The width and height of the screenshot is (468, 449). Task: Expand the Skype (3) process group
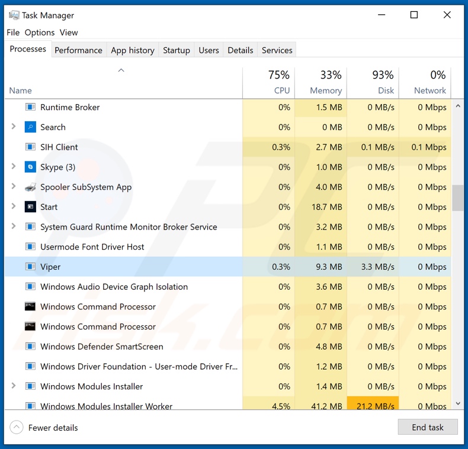[14, 166]
